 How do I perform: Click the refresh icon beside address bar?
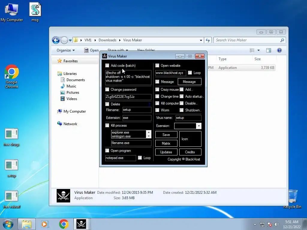coord(208,40)
